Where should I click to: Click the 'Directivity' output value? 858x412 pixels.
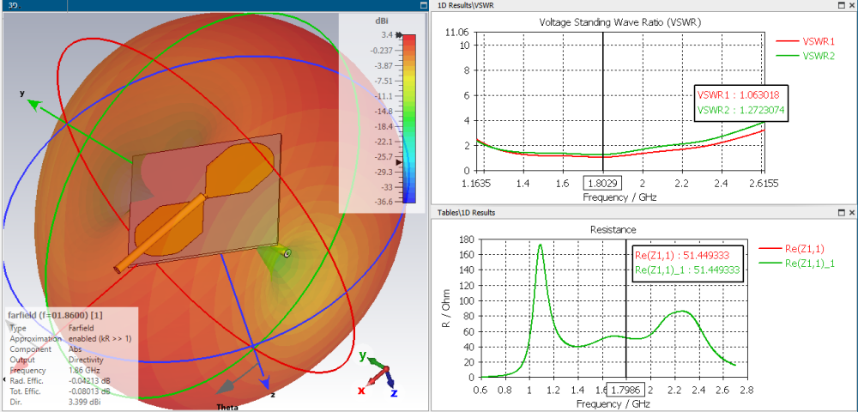click(x=85, y=360)
